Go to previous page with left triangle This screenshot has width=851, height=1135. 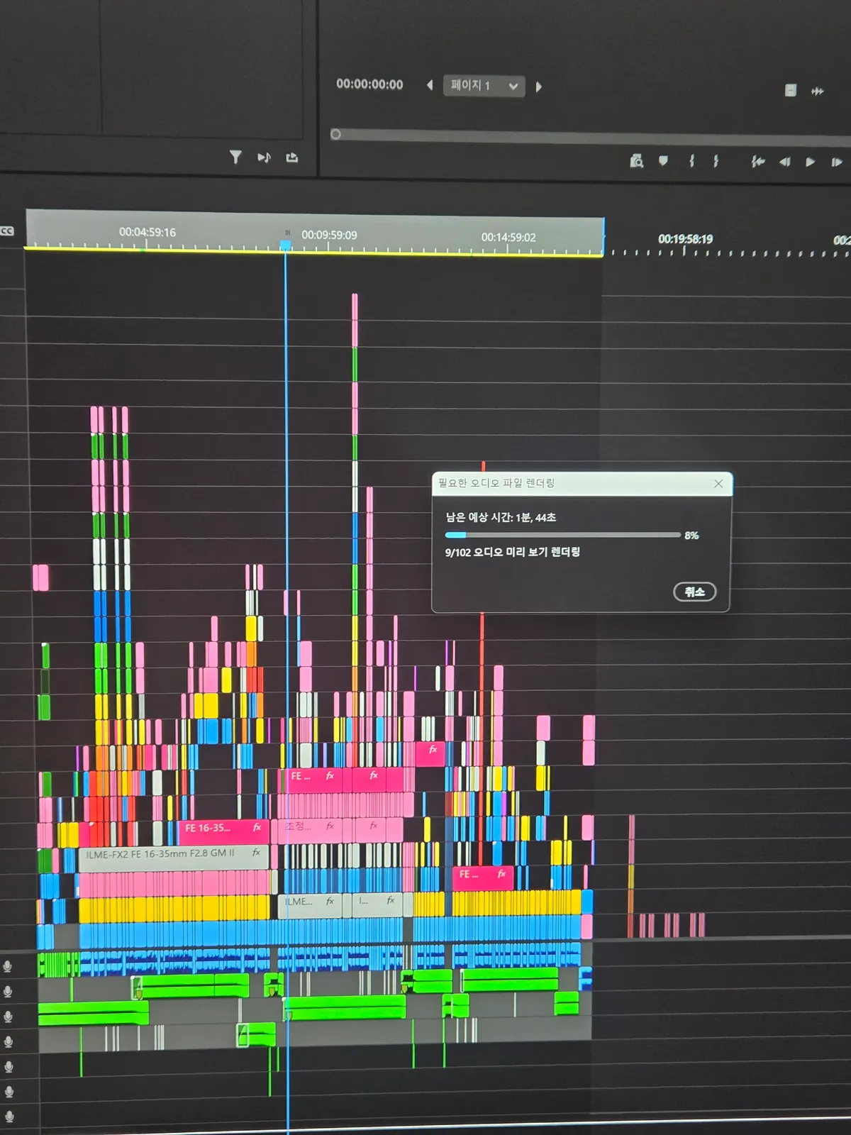point(430,85)
